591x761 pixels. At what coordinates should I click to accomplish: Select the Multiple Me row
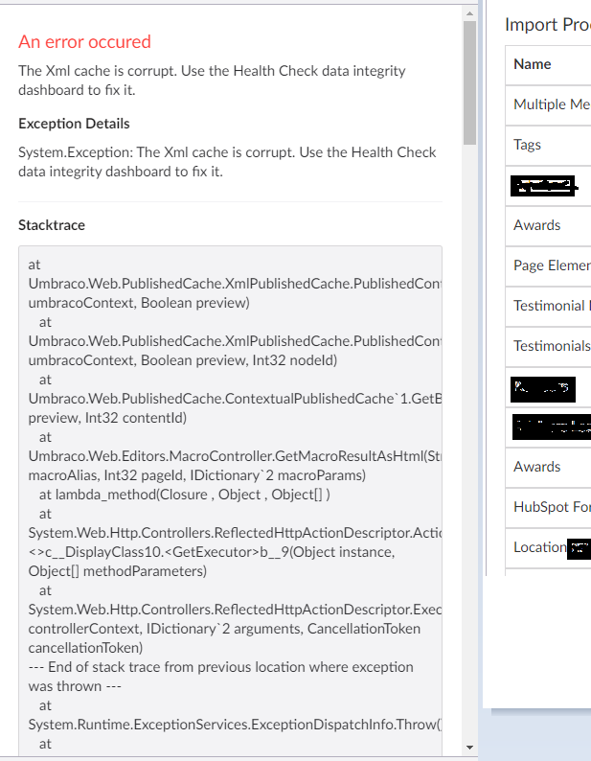pos(548,104)
